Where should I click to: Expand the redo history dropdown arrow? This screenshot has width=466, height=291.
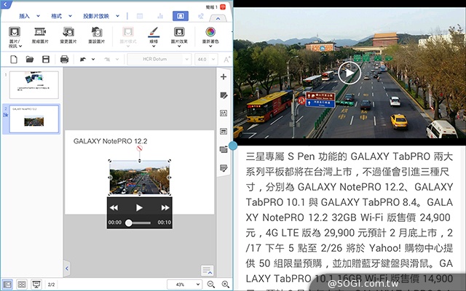point(117,60)
